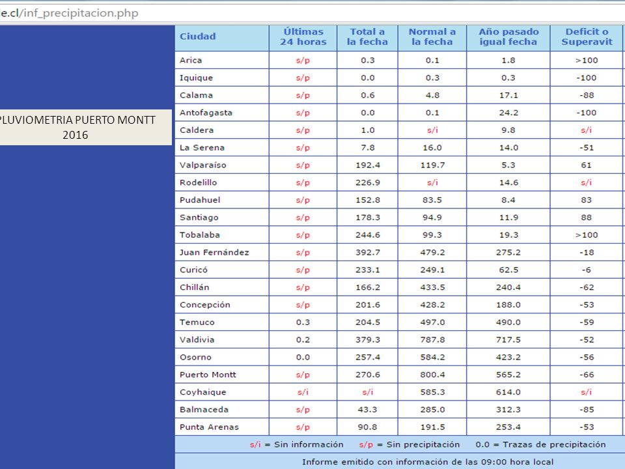Click the browser address bar URL
Screen dimensions: 625x469
pyautogui.click(x=70, y=13)
